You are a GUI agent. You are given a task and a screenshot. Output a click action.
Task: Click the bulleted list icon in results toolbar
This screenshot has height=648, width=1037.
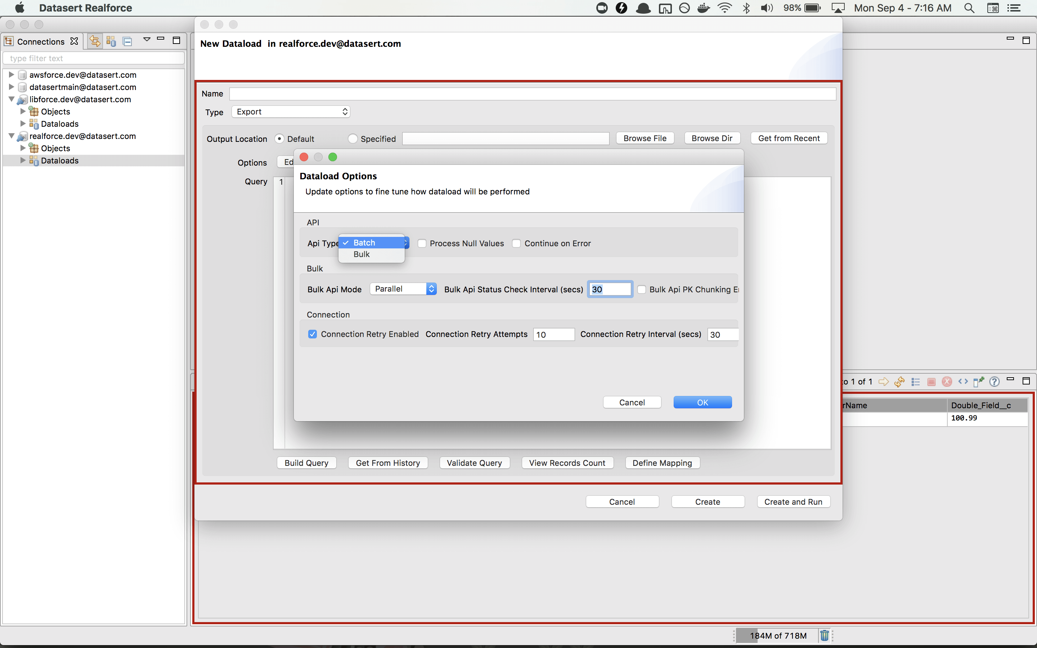pyautogui.click(x=915, y=382)
